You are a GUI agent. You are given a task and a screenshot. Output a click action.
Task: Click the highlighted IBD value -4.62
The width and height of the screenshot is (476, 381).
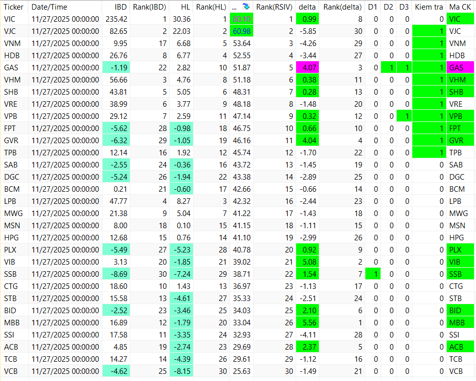(x=116, y=371)
